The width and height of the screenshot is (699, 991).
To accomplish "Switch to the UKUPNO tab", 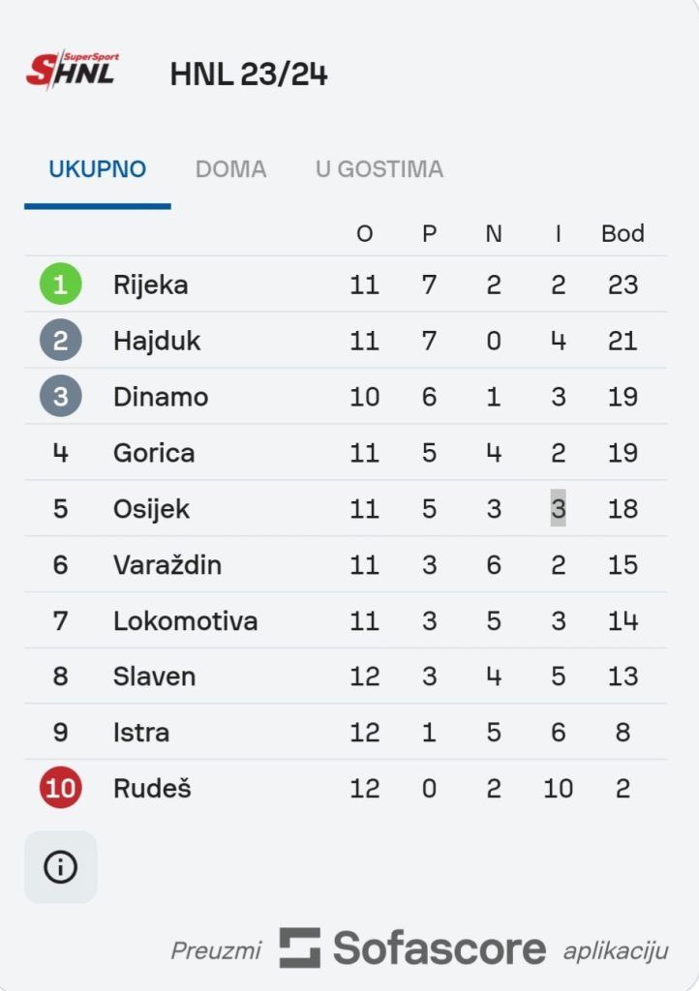I will point(98,169).
